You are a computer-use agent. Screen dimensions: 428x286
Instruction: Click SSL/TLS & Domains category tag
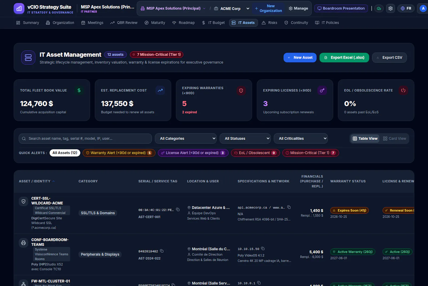pyautogui.click(x=98, y=213)
